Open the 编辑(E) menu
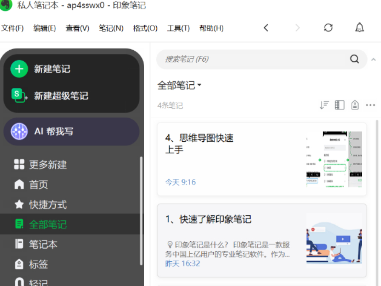The width and height of the screenshot is (381, 286). pyautogui.click(x=45, y=28)
